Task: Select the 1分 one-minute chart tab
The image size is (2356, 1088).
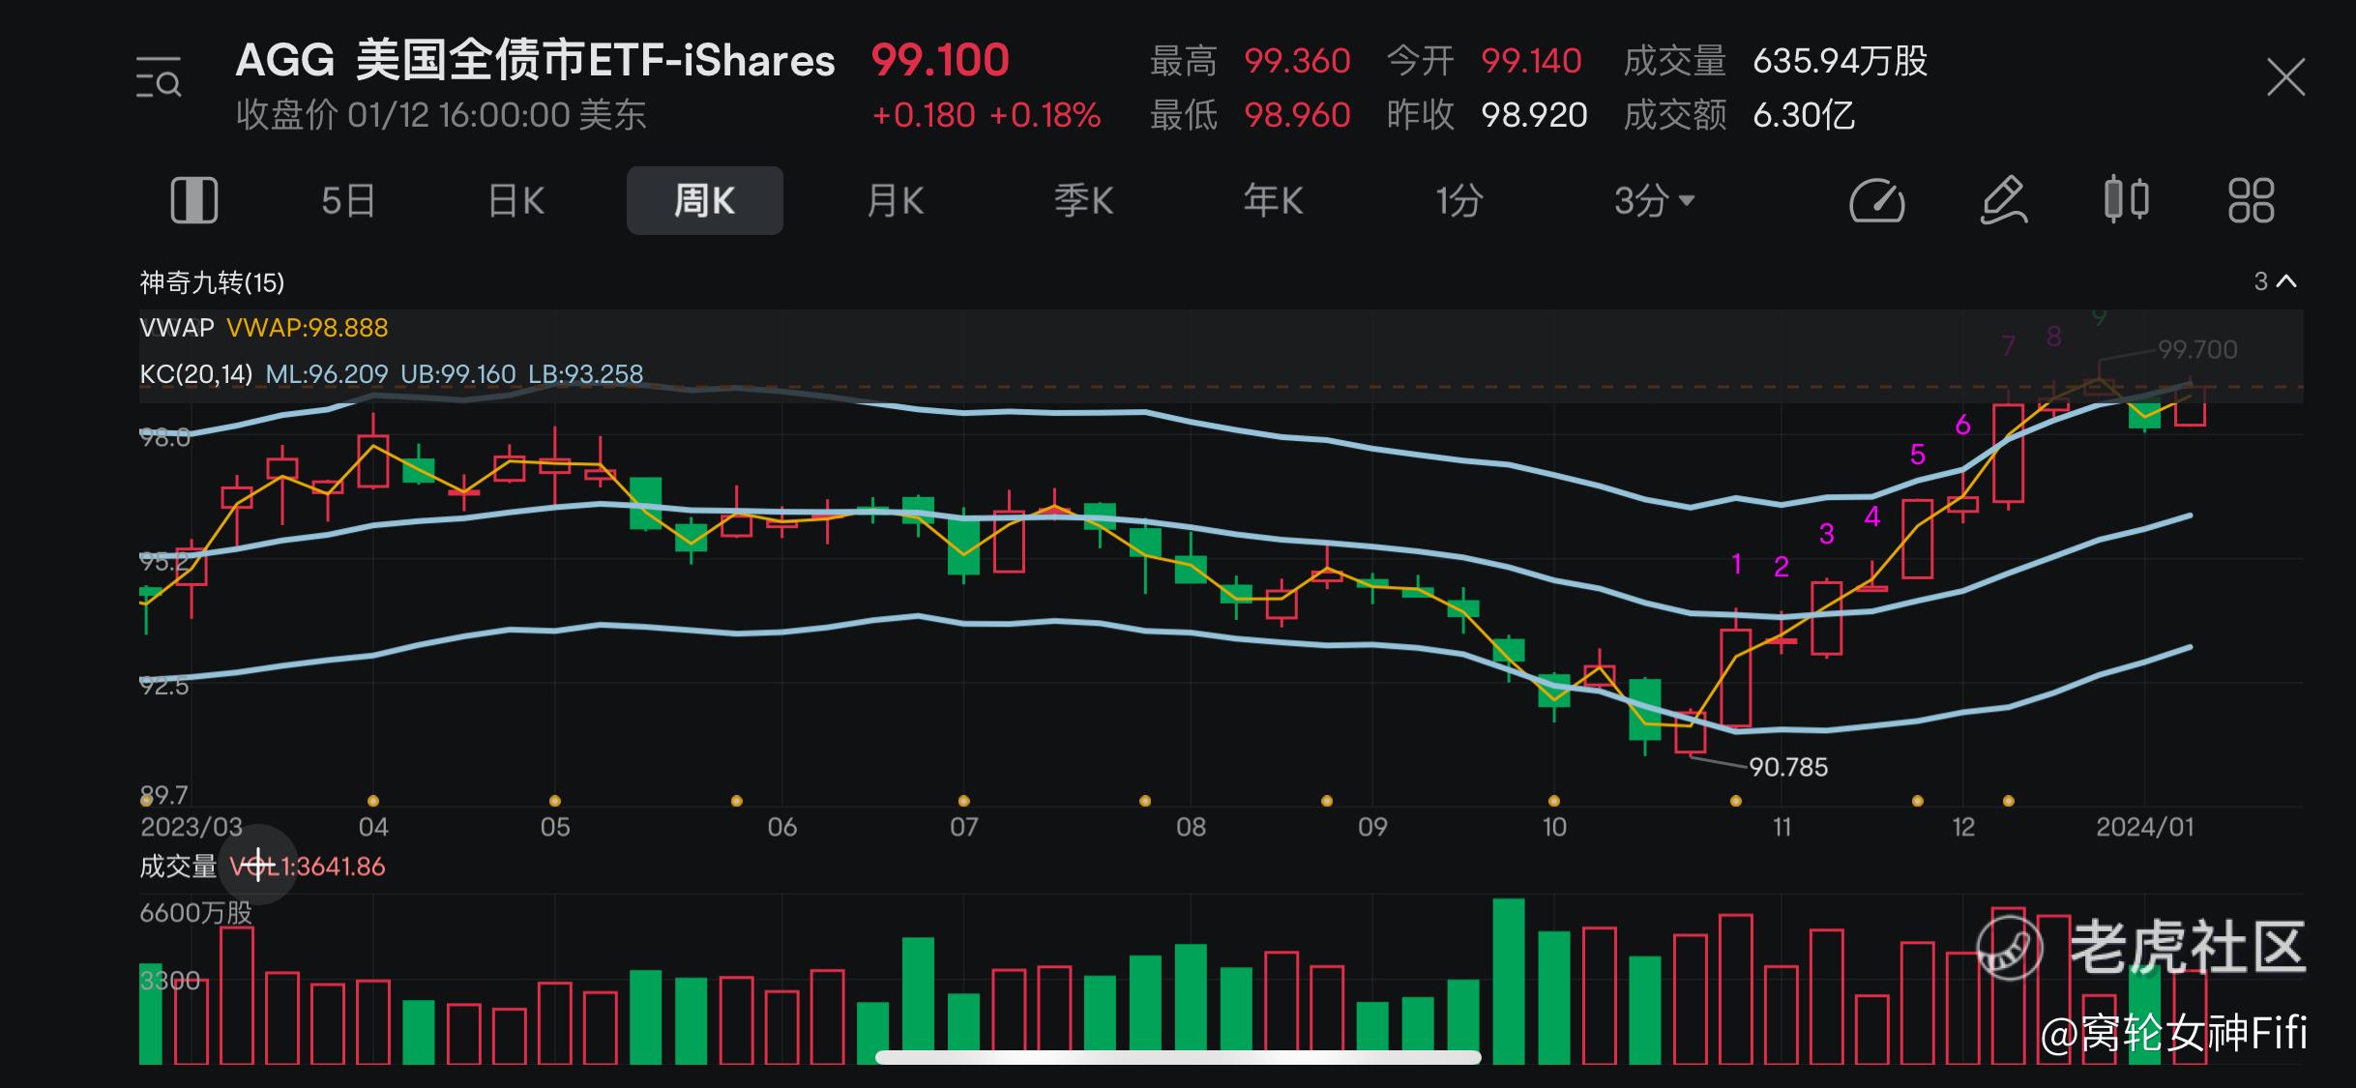Action: click(x=1459, y=200)
